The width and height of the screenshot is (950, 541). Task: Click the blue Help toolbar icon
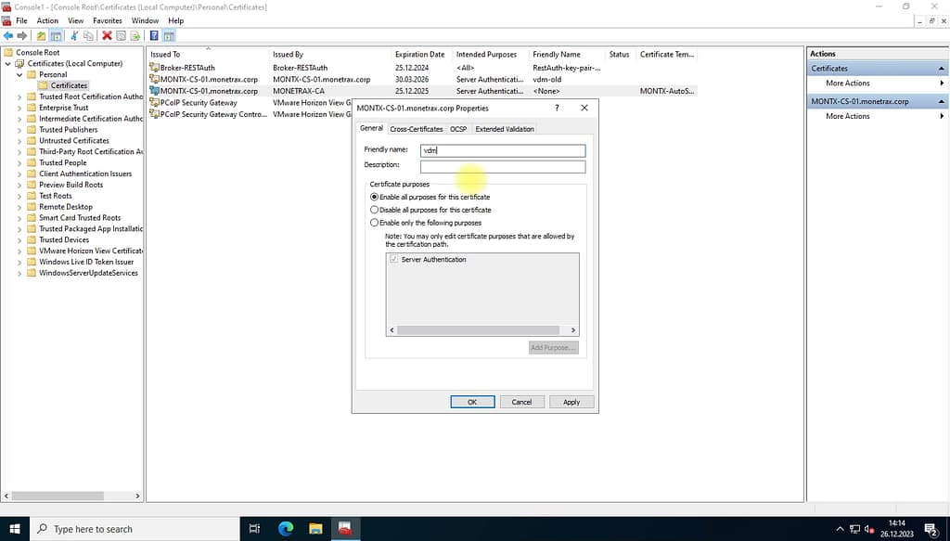[154, 35]
